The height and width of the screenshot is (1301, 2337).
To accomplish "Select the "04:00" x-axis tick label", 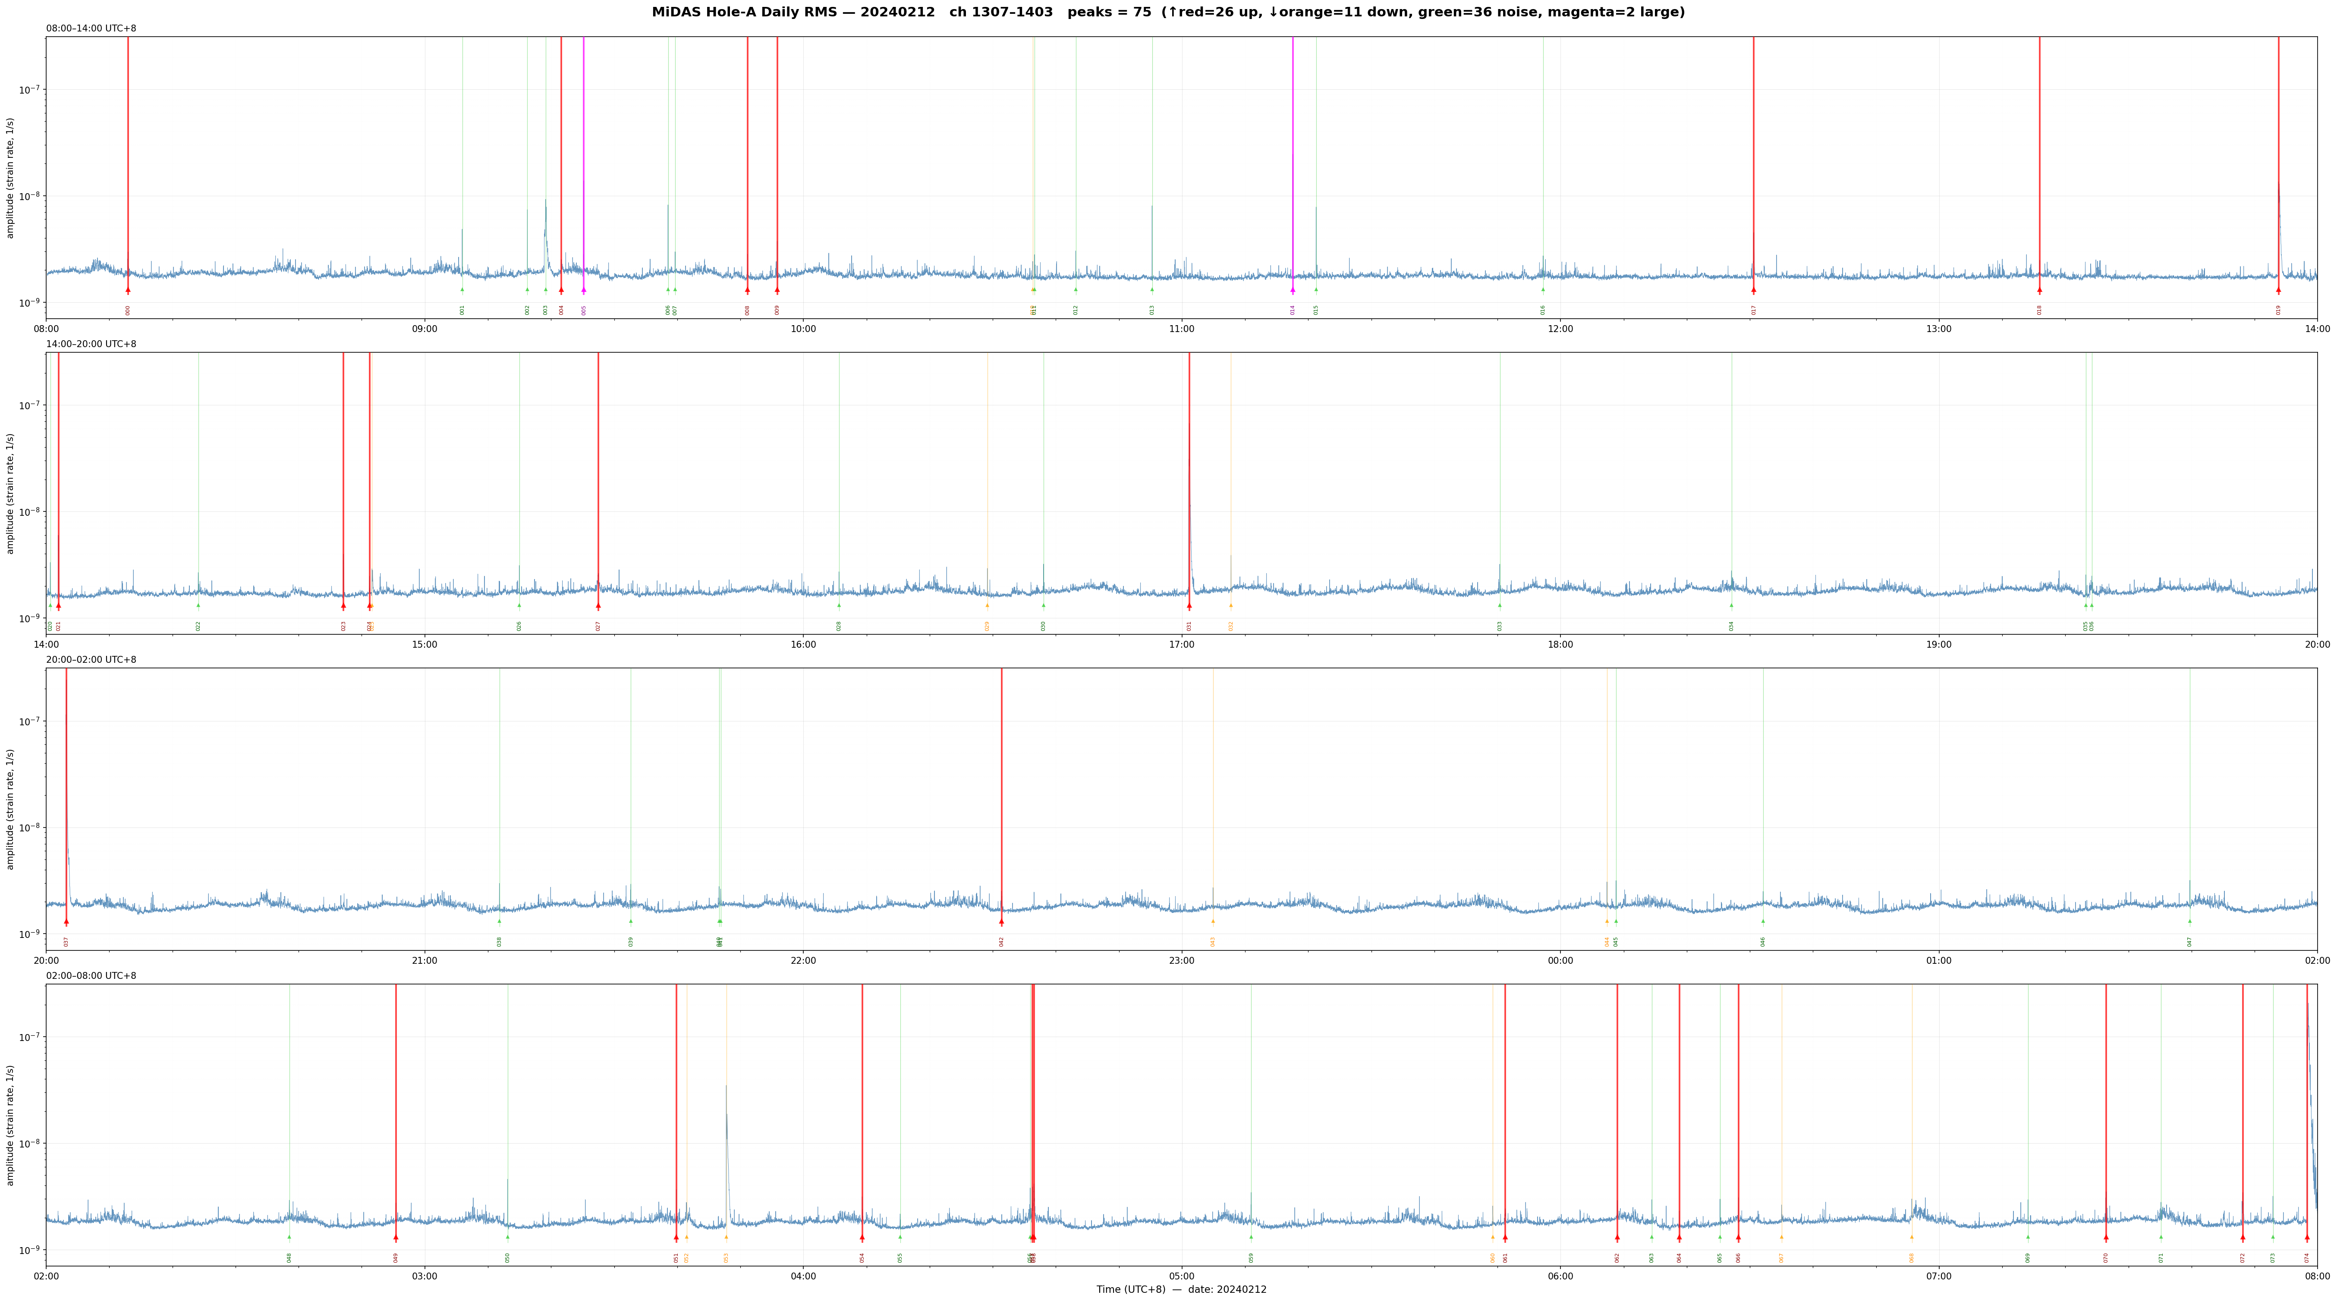I will click(x=803, y=1276).
